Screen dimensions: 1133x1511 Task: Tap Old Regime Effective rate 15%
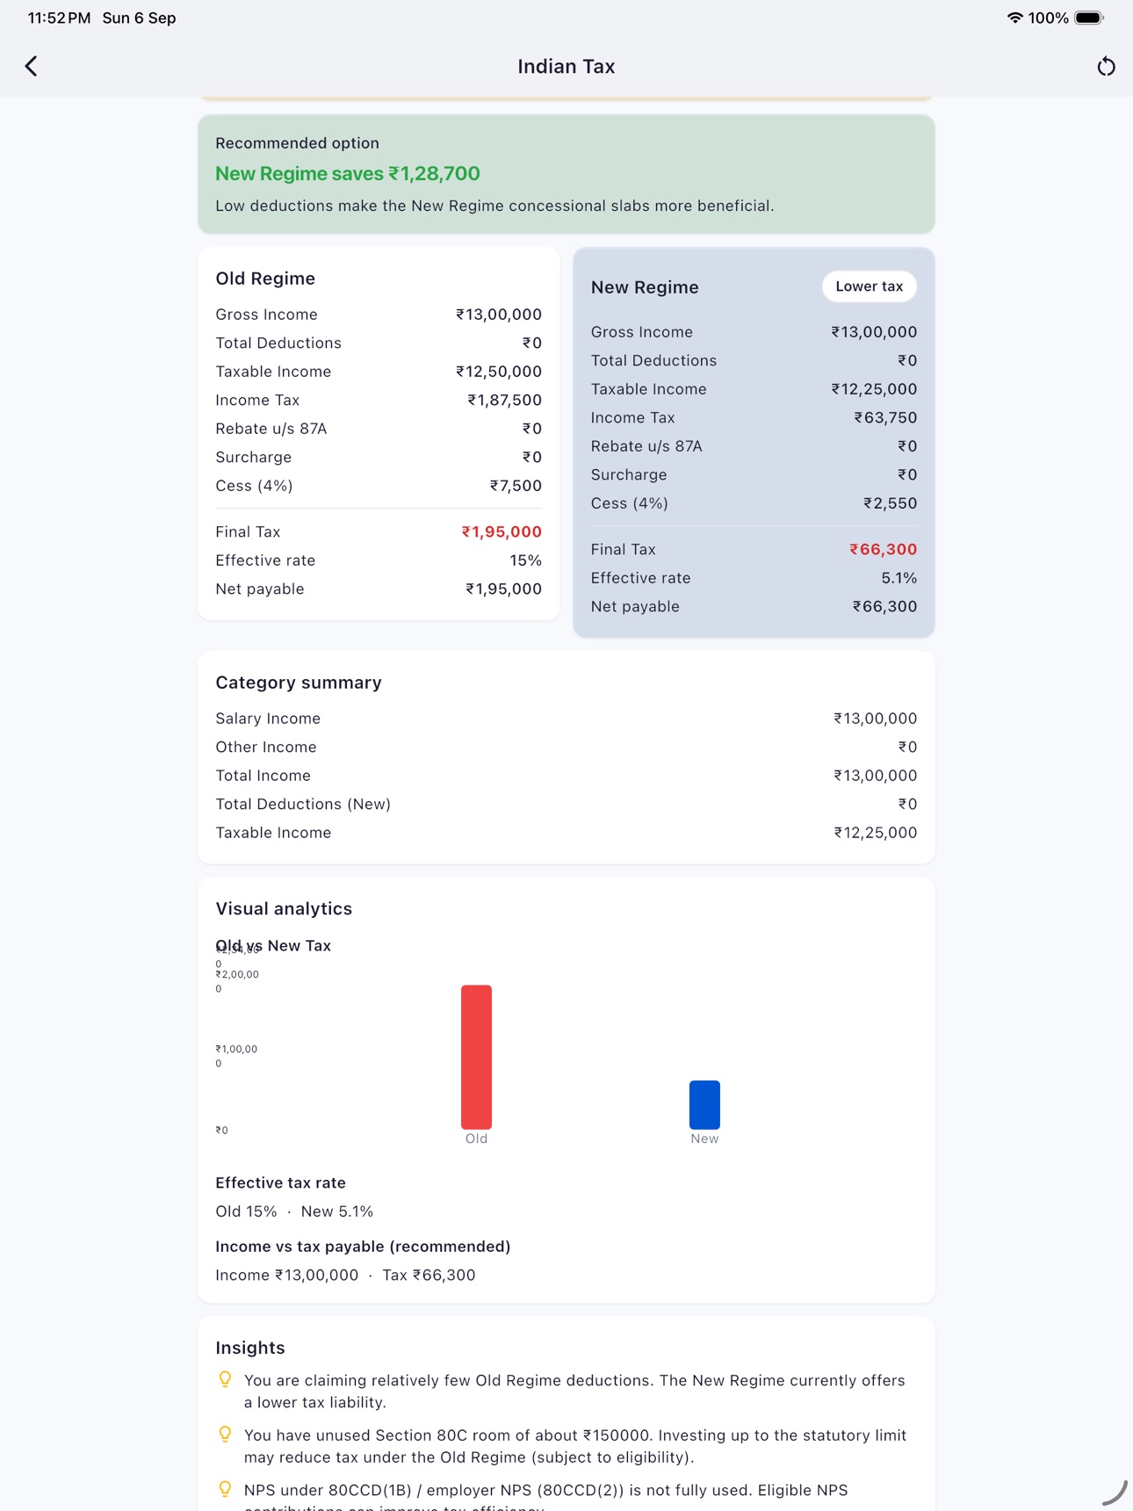(525, 560)
